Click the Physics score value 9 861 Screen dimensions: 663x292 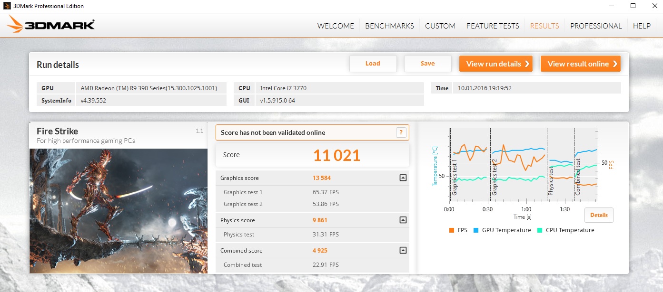pyautogui.click(x=320, y=220)
